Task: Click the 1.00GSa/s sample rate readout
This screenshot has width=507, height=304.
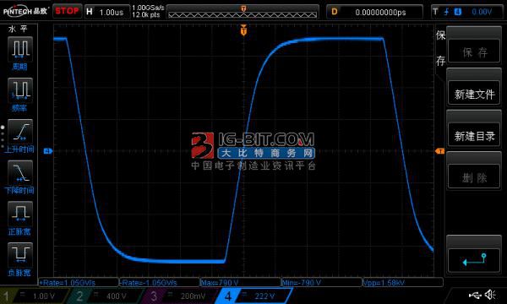Action: pyautogui.click(x=148, y=8)
